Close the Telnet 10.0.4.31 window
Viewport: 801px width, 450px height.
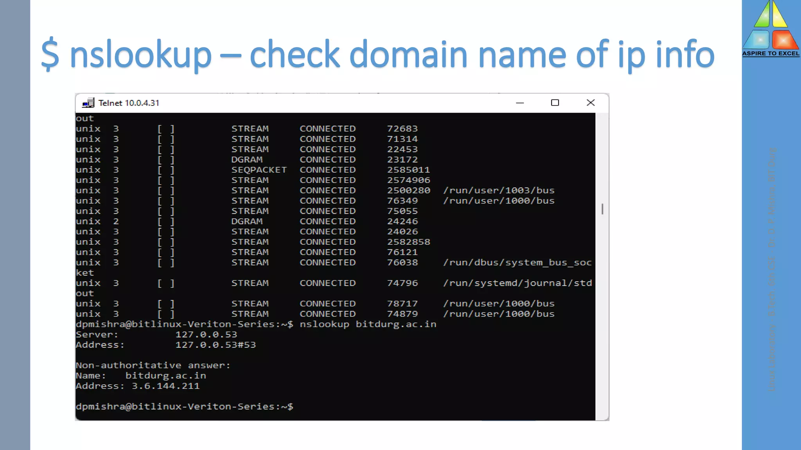tap(591, 103)
